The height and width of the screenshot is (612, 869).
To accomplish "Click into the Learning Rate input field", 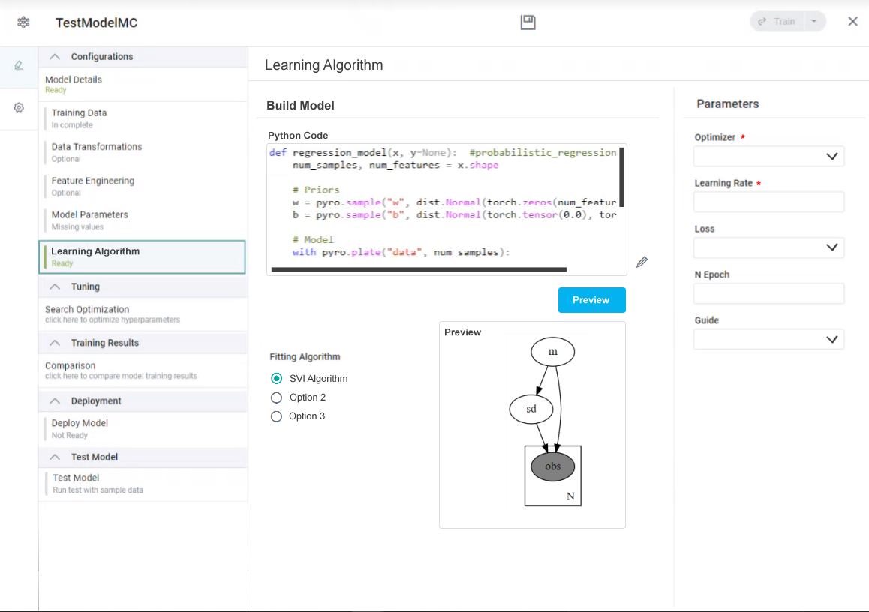I will [x=768, y=202].
